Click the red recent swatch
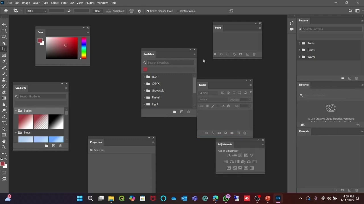Viewport: 364px width, 204px height. point(145,69)
